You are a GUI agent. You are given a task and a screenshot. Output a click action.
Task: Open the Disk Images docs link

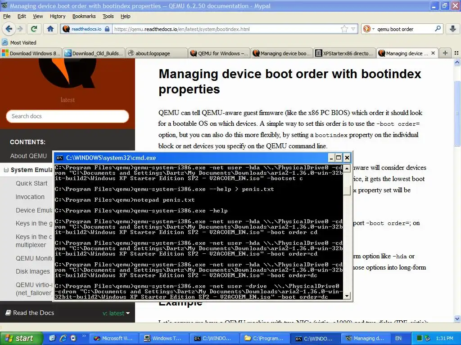(32, 271)
